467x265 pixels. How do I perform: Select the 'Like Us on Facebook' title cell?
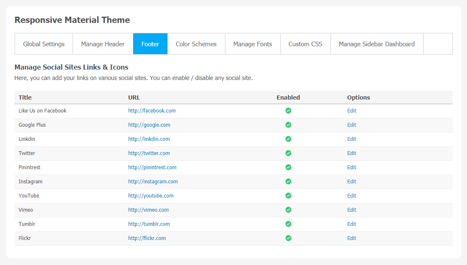point(43,111)
